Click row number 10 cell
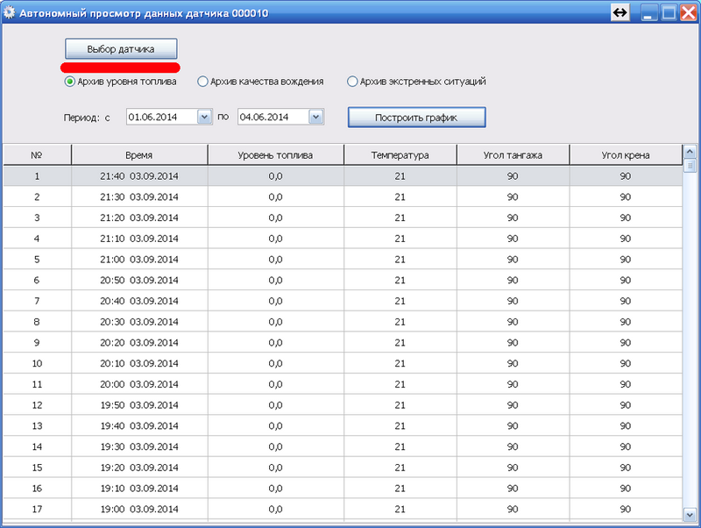701x528 pixels. pyautogui.click(x=37, y=363)
